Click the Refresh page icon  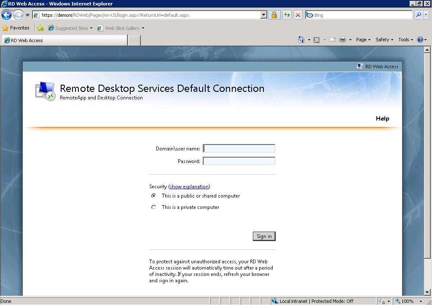point(287,15)
